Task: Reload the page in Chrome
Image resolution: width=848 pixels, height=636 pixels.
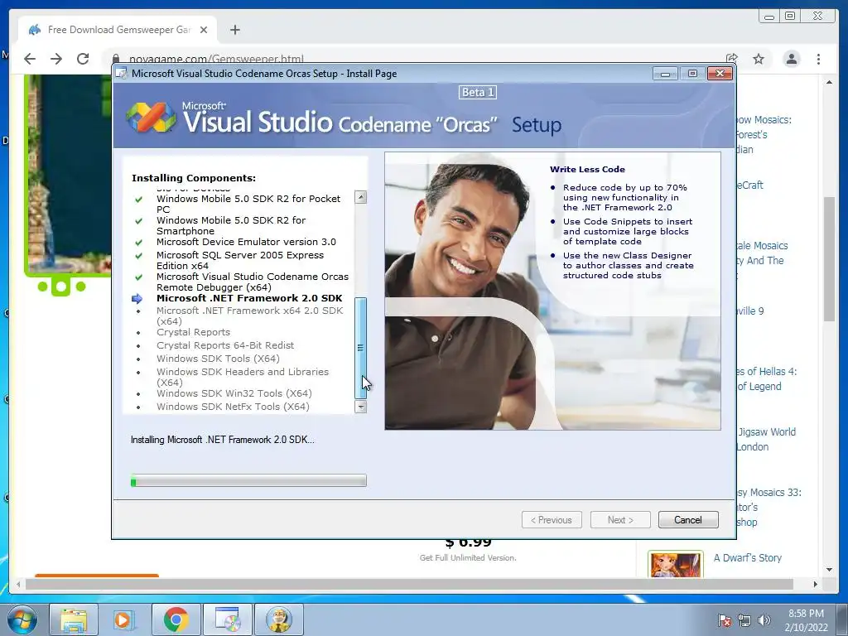Action: [x=83, y=59]
